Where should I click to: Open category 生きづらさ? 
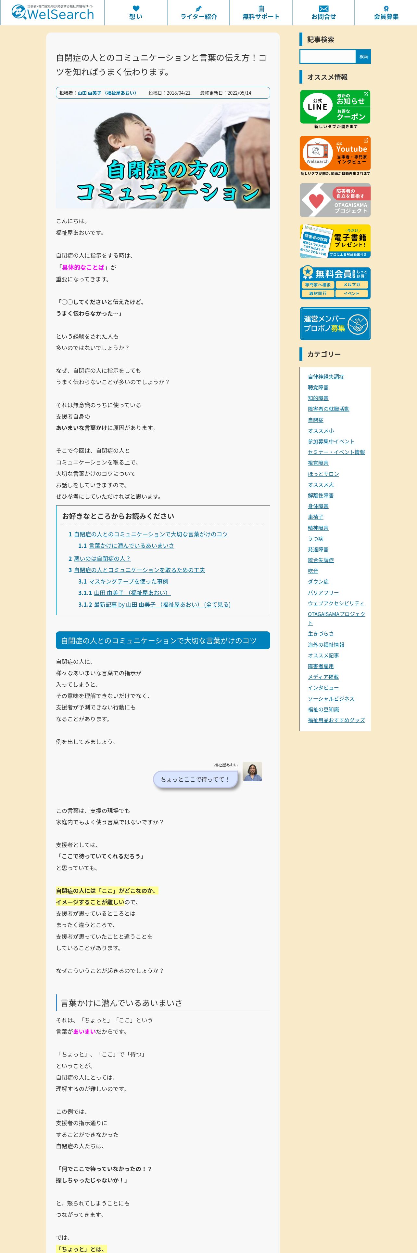321,634
